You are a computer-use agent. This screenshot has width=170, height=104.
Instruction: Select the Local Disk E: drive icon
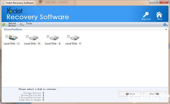point(54,38)
